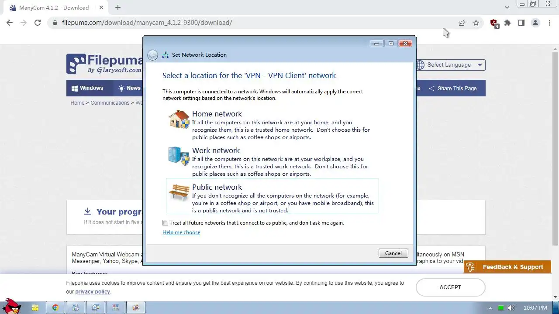This screenshot has height=314, width=559.
Task: Select the Public network title text
Action: point(217,187)
